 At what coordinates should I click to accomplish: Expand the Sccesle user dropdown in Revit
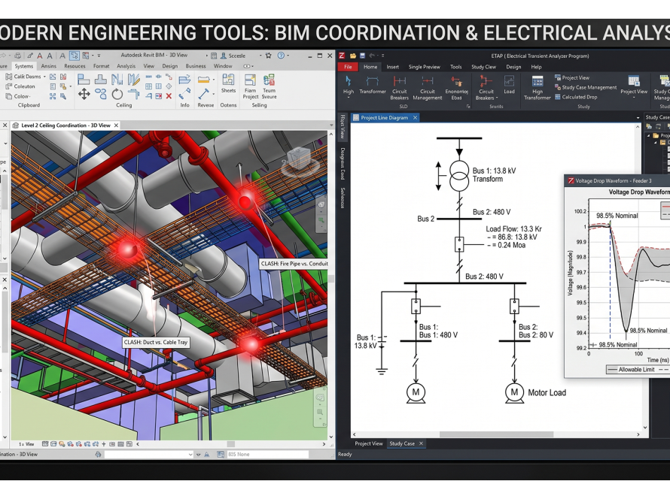coord(260,56)
